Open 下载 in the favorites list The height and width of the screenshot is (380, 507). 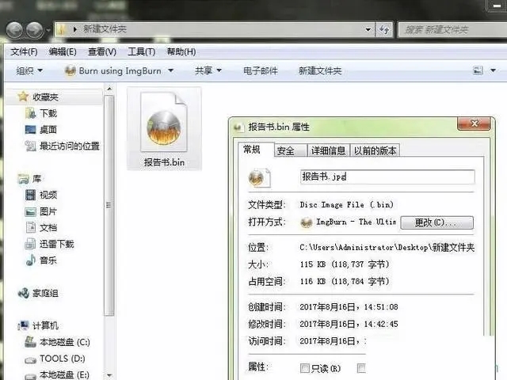coord(41,113)
